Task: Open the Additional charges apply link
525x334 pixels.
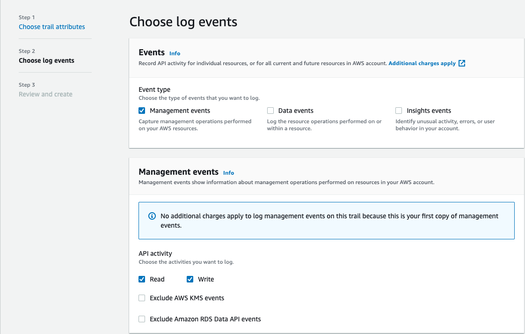Action: click(422, 63)
